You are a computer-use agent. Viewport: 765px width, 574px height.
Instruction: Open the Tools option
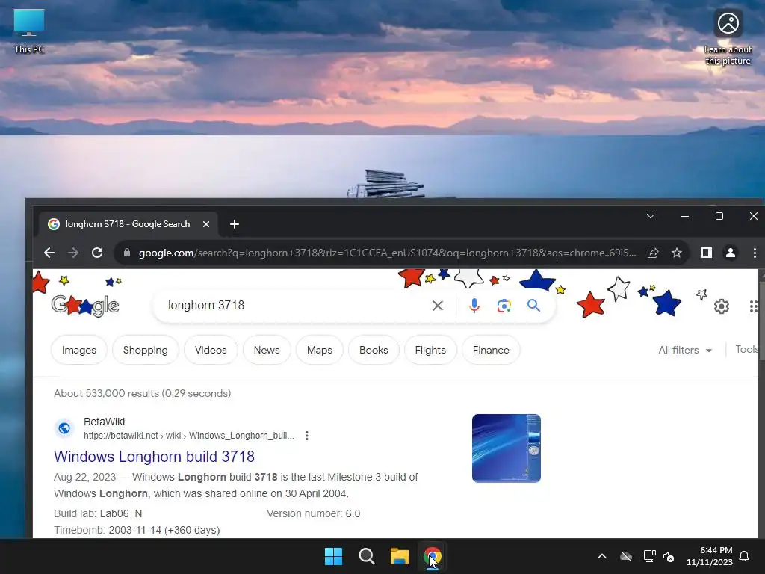(746, 350)
